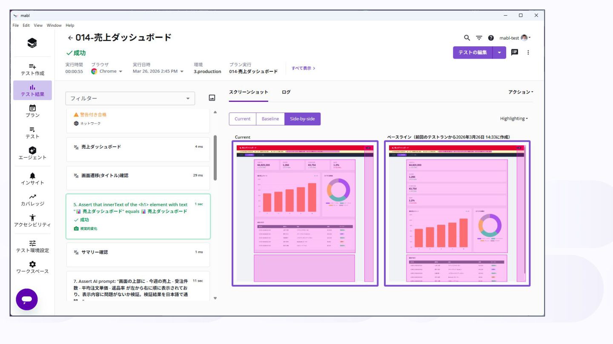
Task: Click the ネットワーク globe icon
Action: (76, 124)
